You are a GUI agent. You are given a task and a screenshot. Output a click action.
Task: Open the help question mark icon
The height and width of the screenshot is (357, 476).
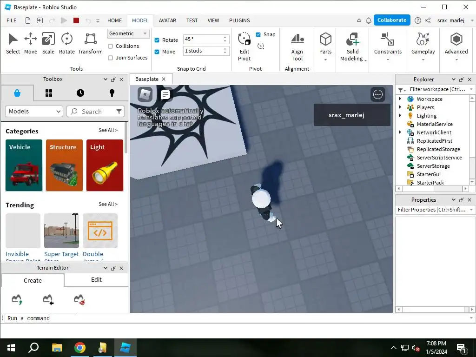coord(418,20)
